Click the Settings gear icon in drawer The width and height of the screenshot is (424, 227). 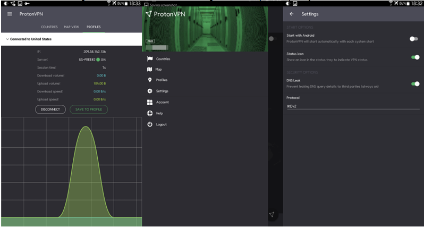coord(149,91)
